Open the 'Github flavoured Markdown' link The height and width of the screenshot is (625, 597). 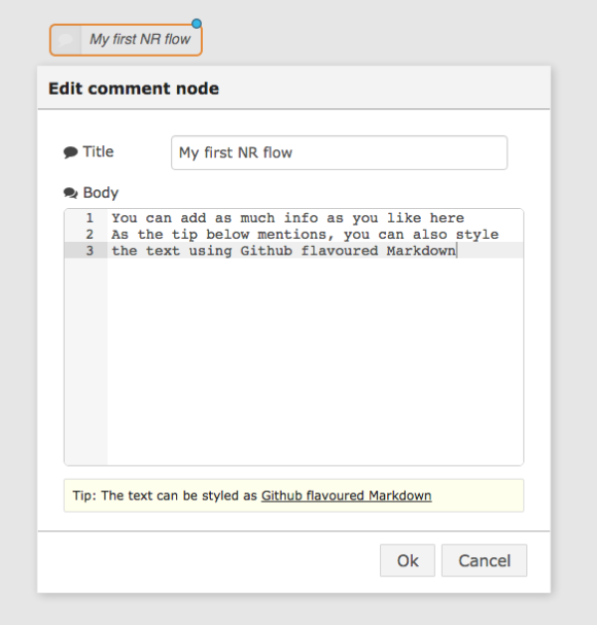(x=346, y=495)
